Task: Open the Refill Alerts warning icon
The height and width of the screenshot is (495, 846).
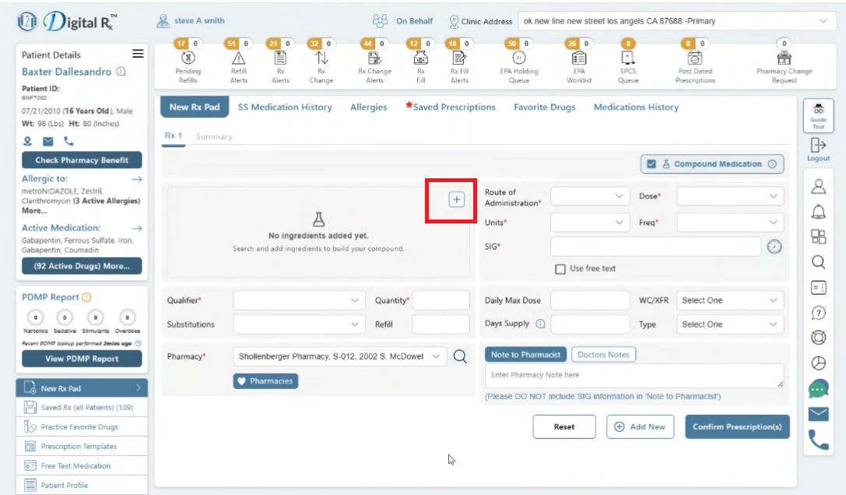Action: pos(238,58)
